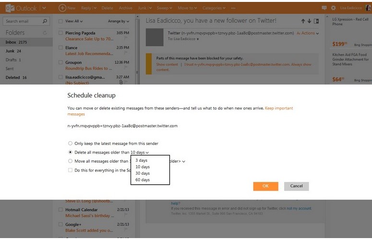Open the settings gear icon
The image size is (372, 240).
point(333,8)
